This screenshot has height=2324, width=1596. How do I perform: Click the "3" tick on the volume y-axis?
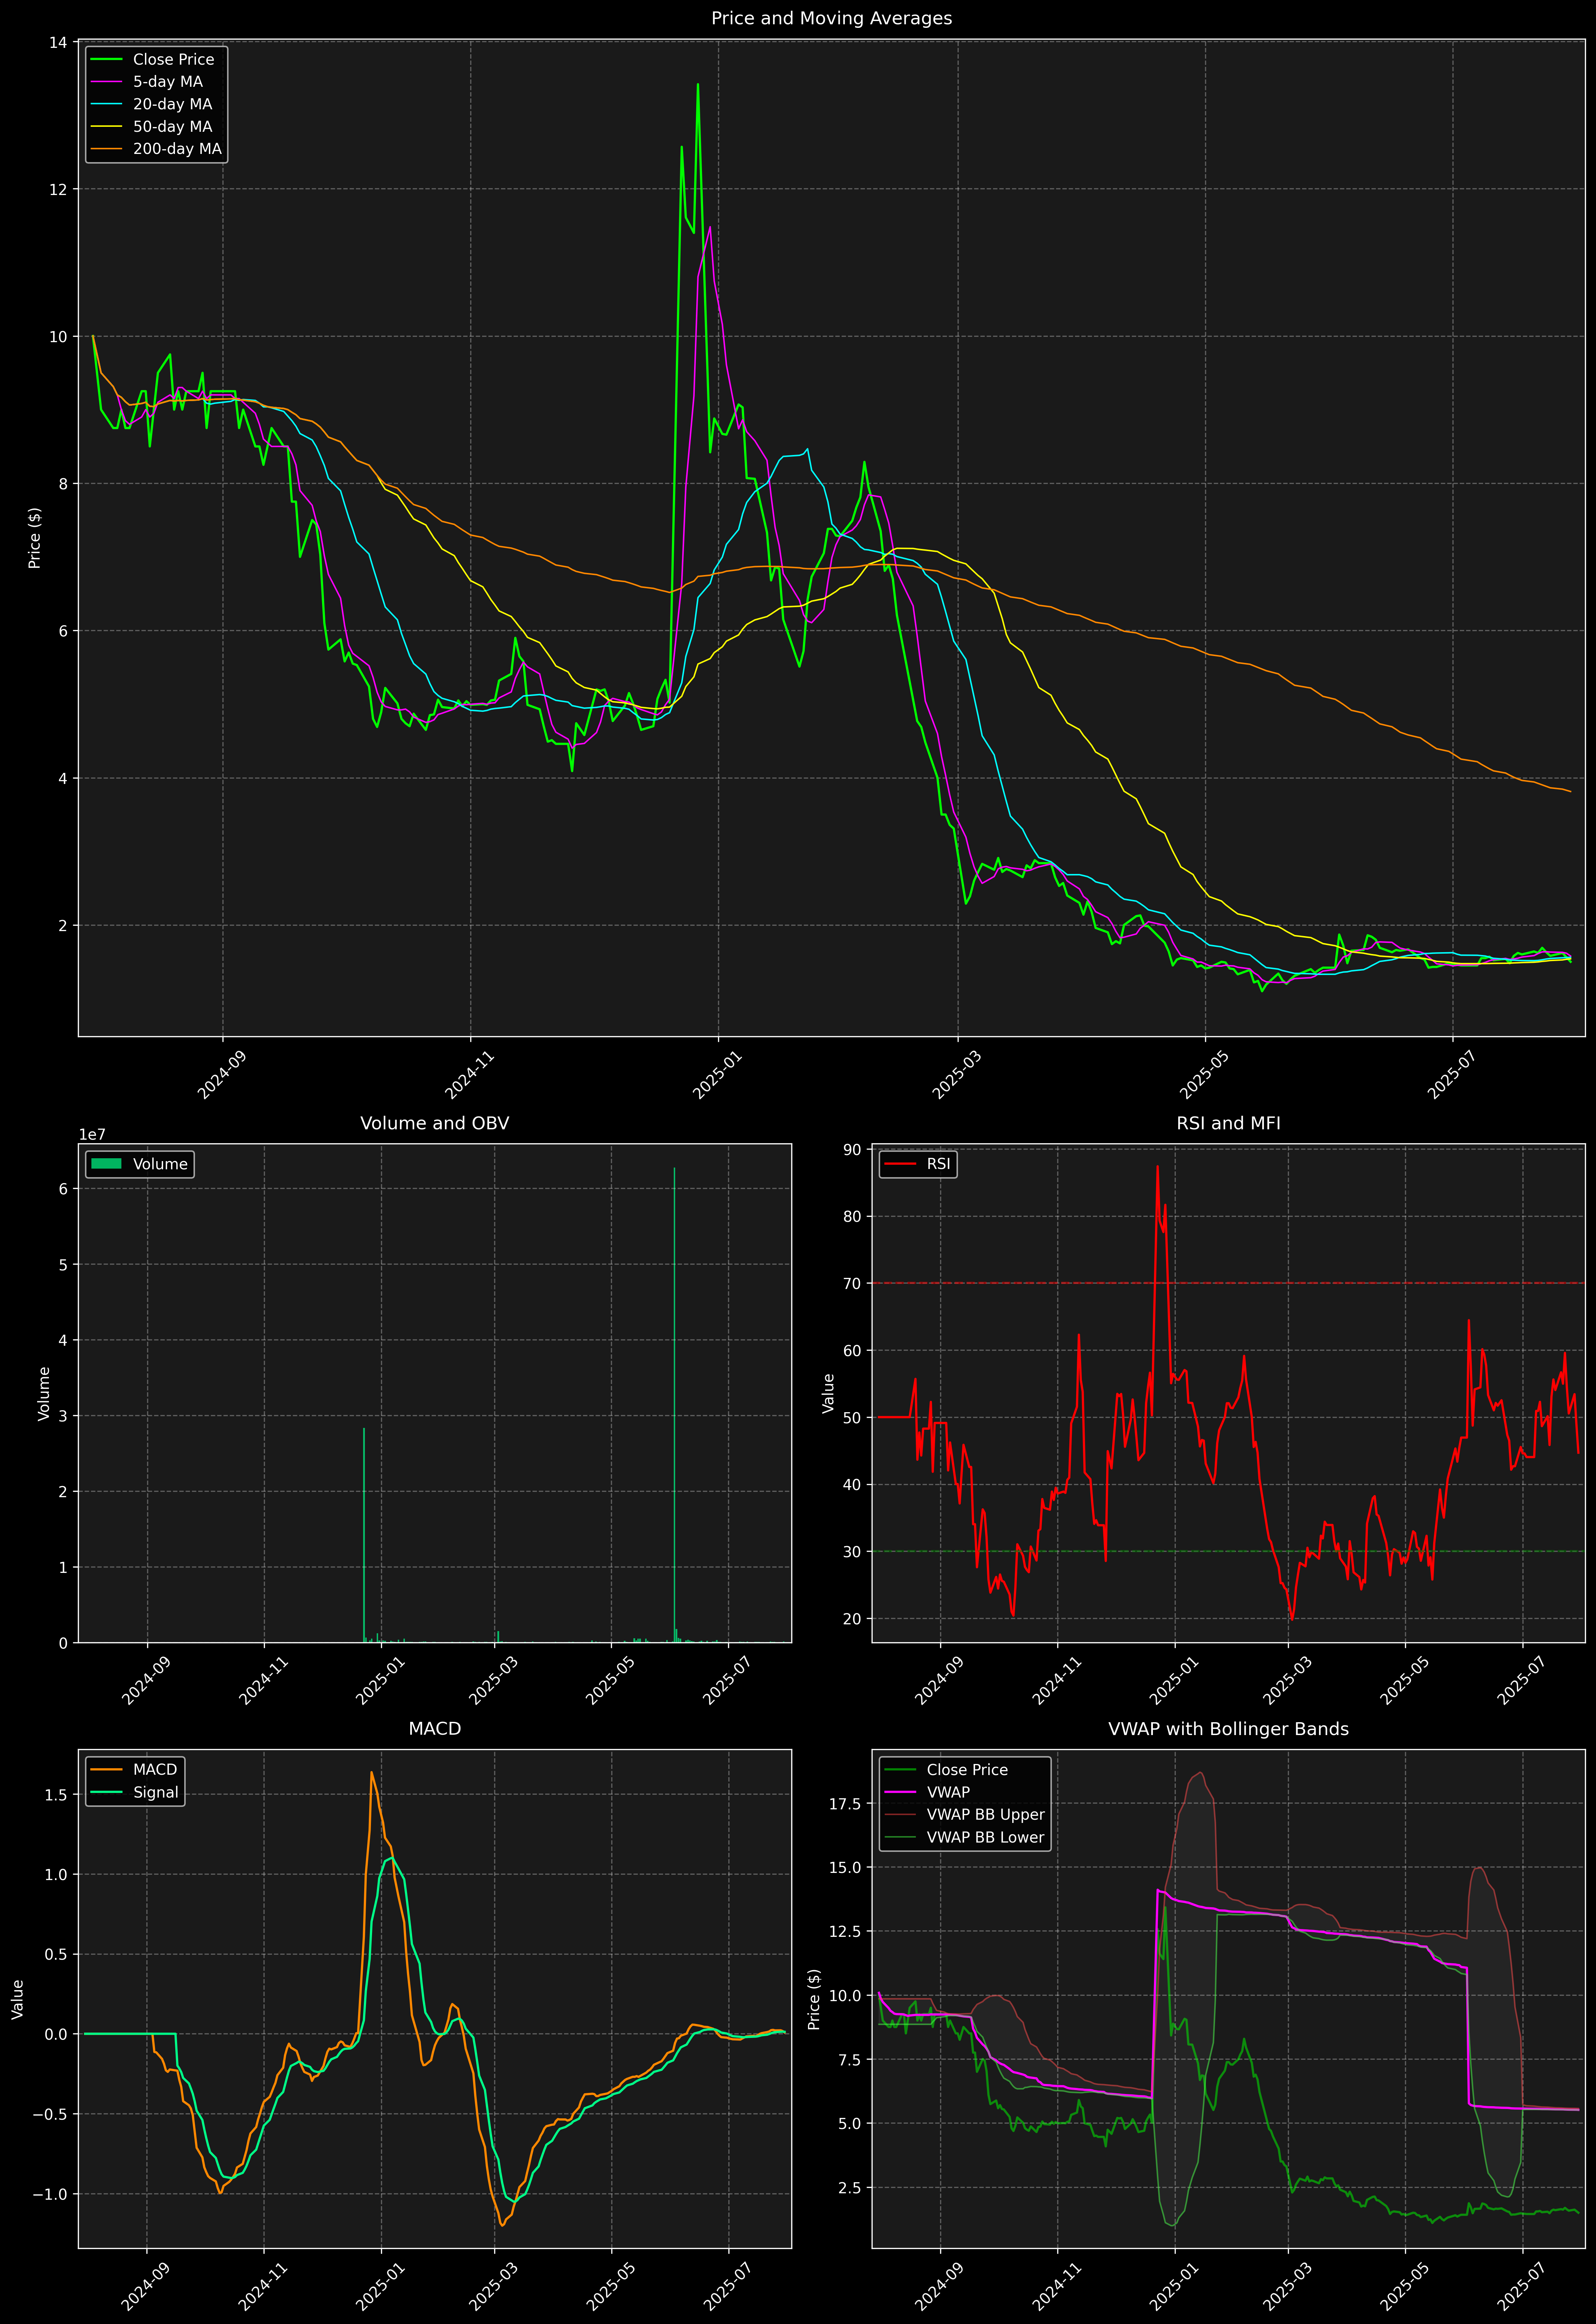[x=63, y=1416]
